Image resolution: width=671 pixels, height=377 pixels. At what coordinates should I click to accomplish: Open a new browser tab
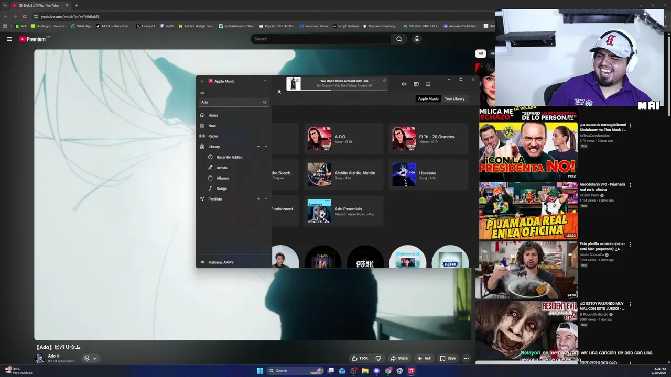coord(76,5)
